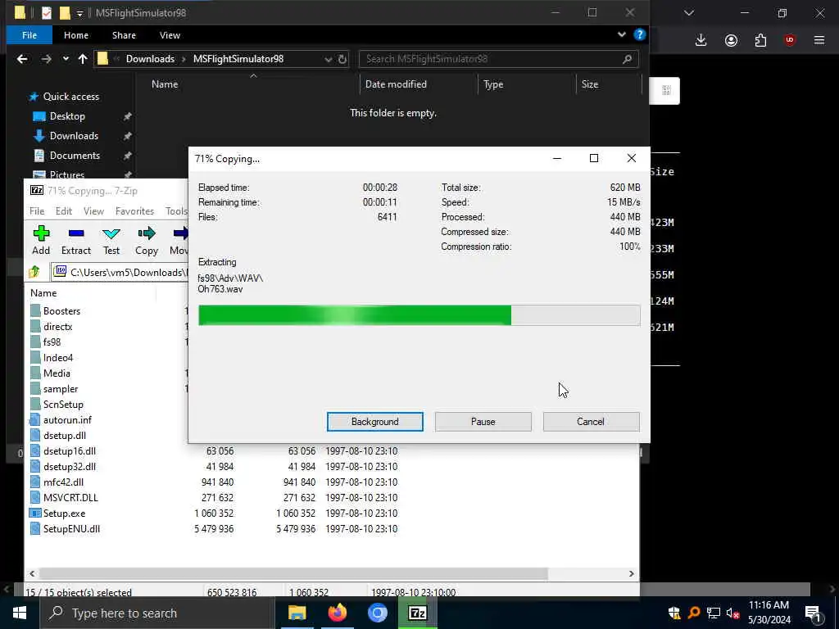839x629 pixels.
Task: Open the blue circular browser taskbar icon
Action: pyautogui.click(x=377, y=613)
